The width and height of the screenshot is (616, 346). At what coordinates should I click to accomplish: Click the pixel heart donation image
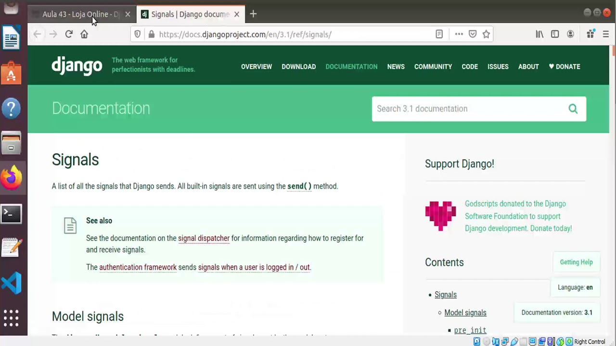coord(440,216)
